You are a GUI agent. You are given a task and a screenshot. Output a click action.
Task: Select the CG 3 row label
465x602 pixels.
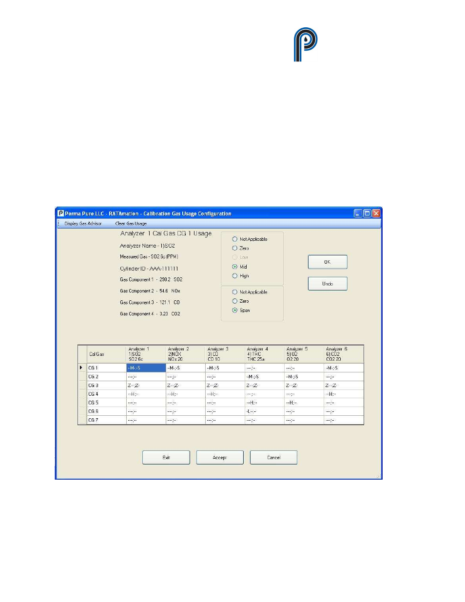[x=106, y=385]
